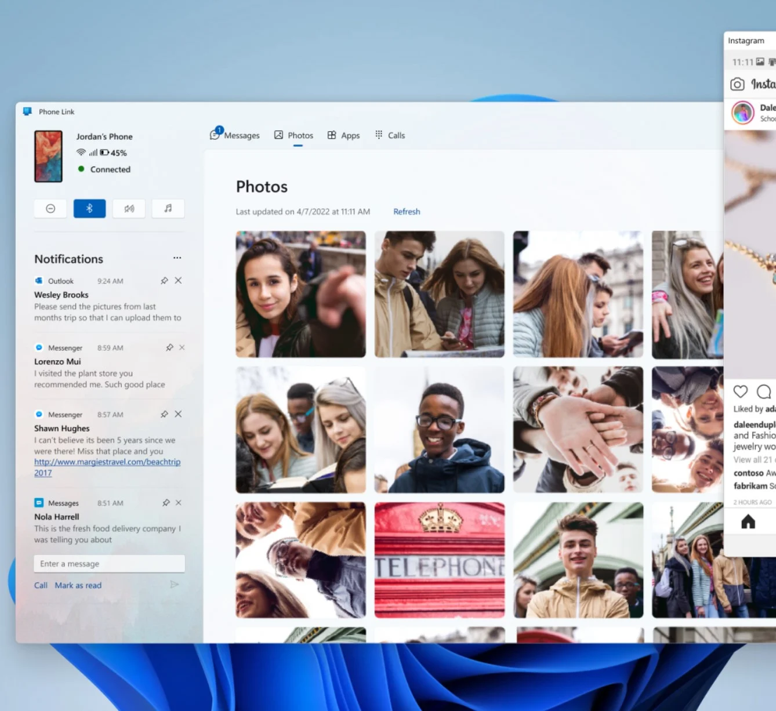Click the Enter a message field
This screenshot has width=776, height=711.
pyautogui.click(x=109, y=564)
